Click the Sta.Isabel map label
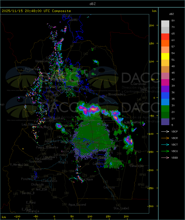 pos(121,208)
